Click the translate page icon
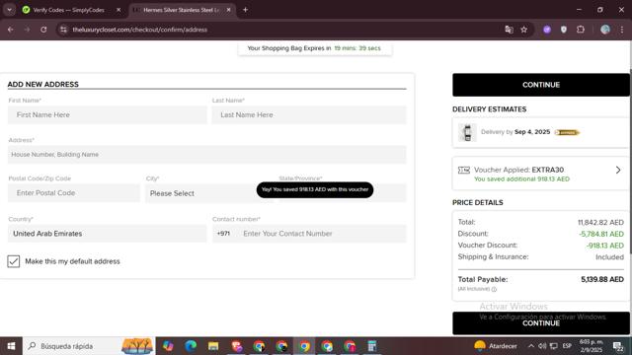The image size is (632, 355). (x=509, y=30)
